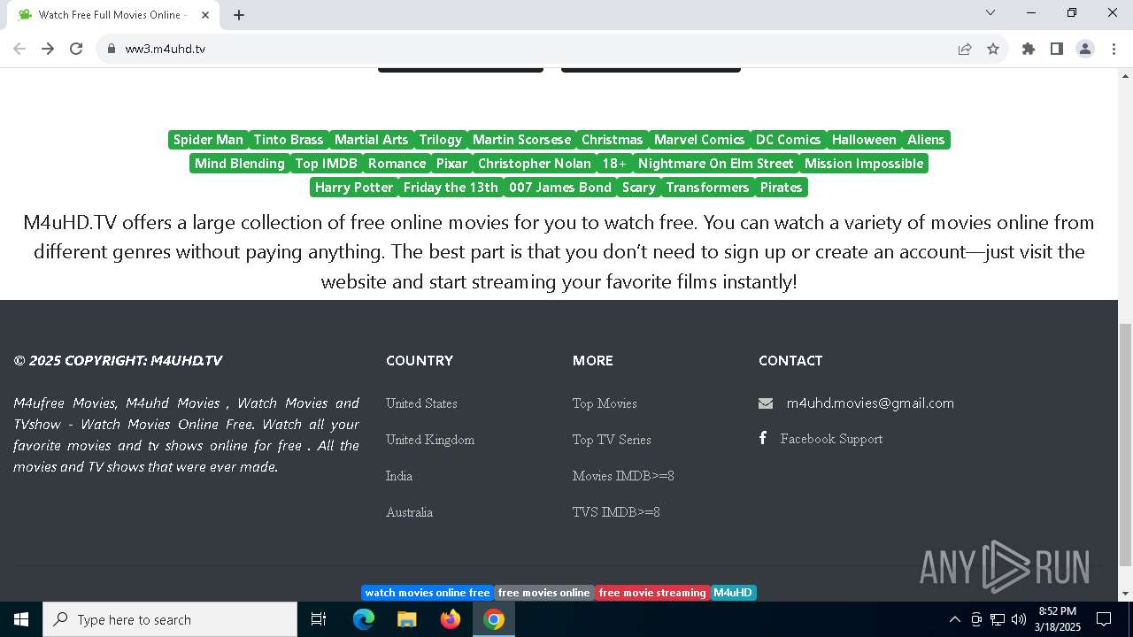Select the Spider Man tag
Viewport: 1133px width, 637px height.
click(208, 140)
